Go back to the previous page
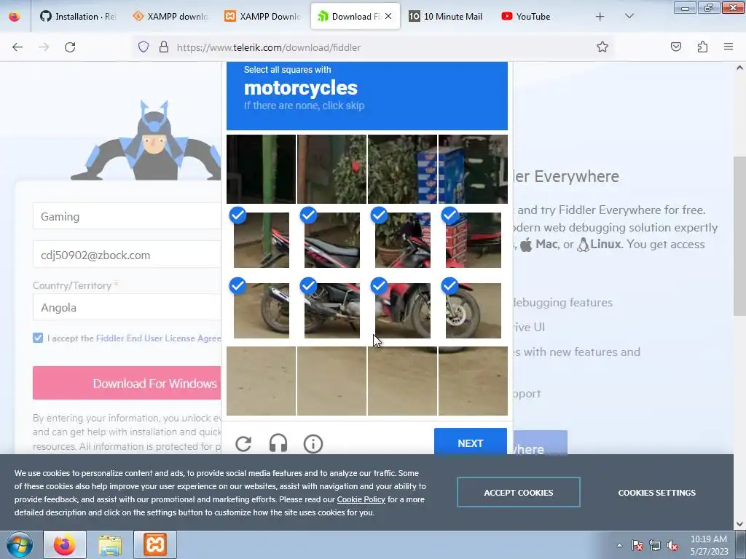Viewport: 746px width, 559px height. click(17, 47)
